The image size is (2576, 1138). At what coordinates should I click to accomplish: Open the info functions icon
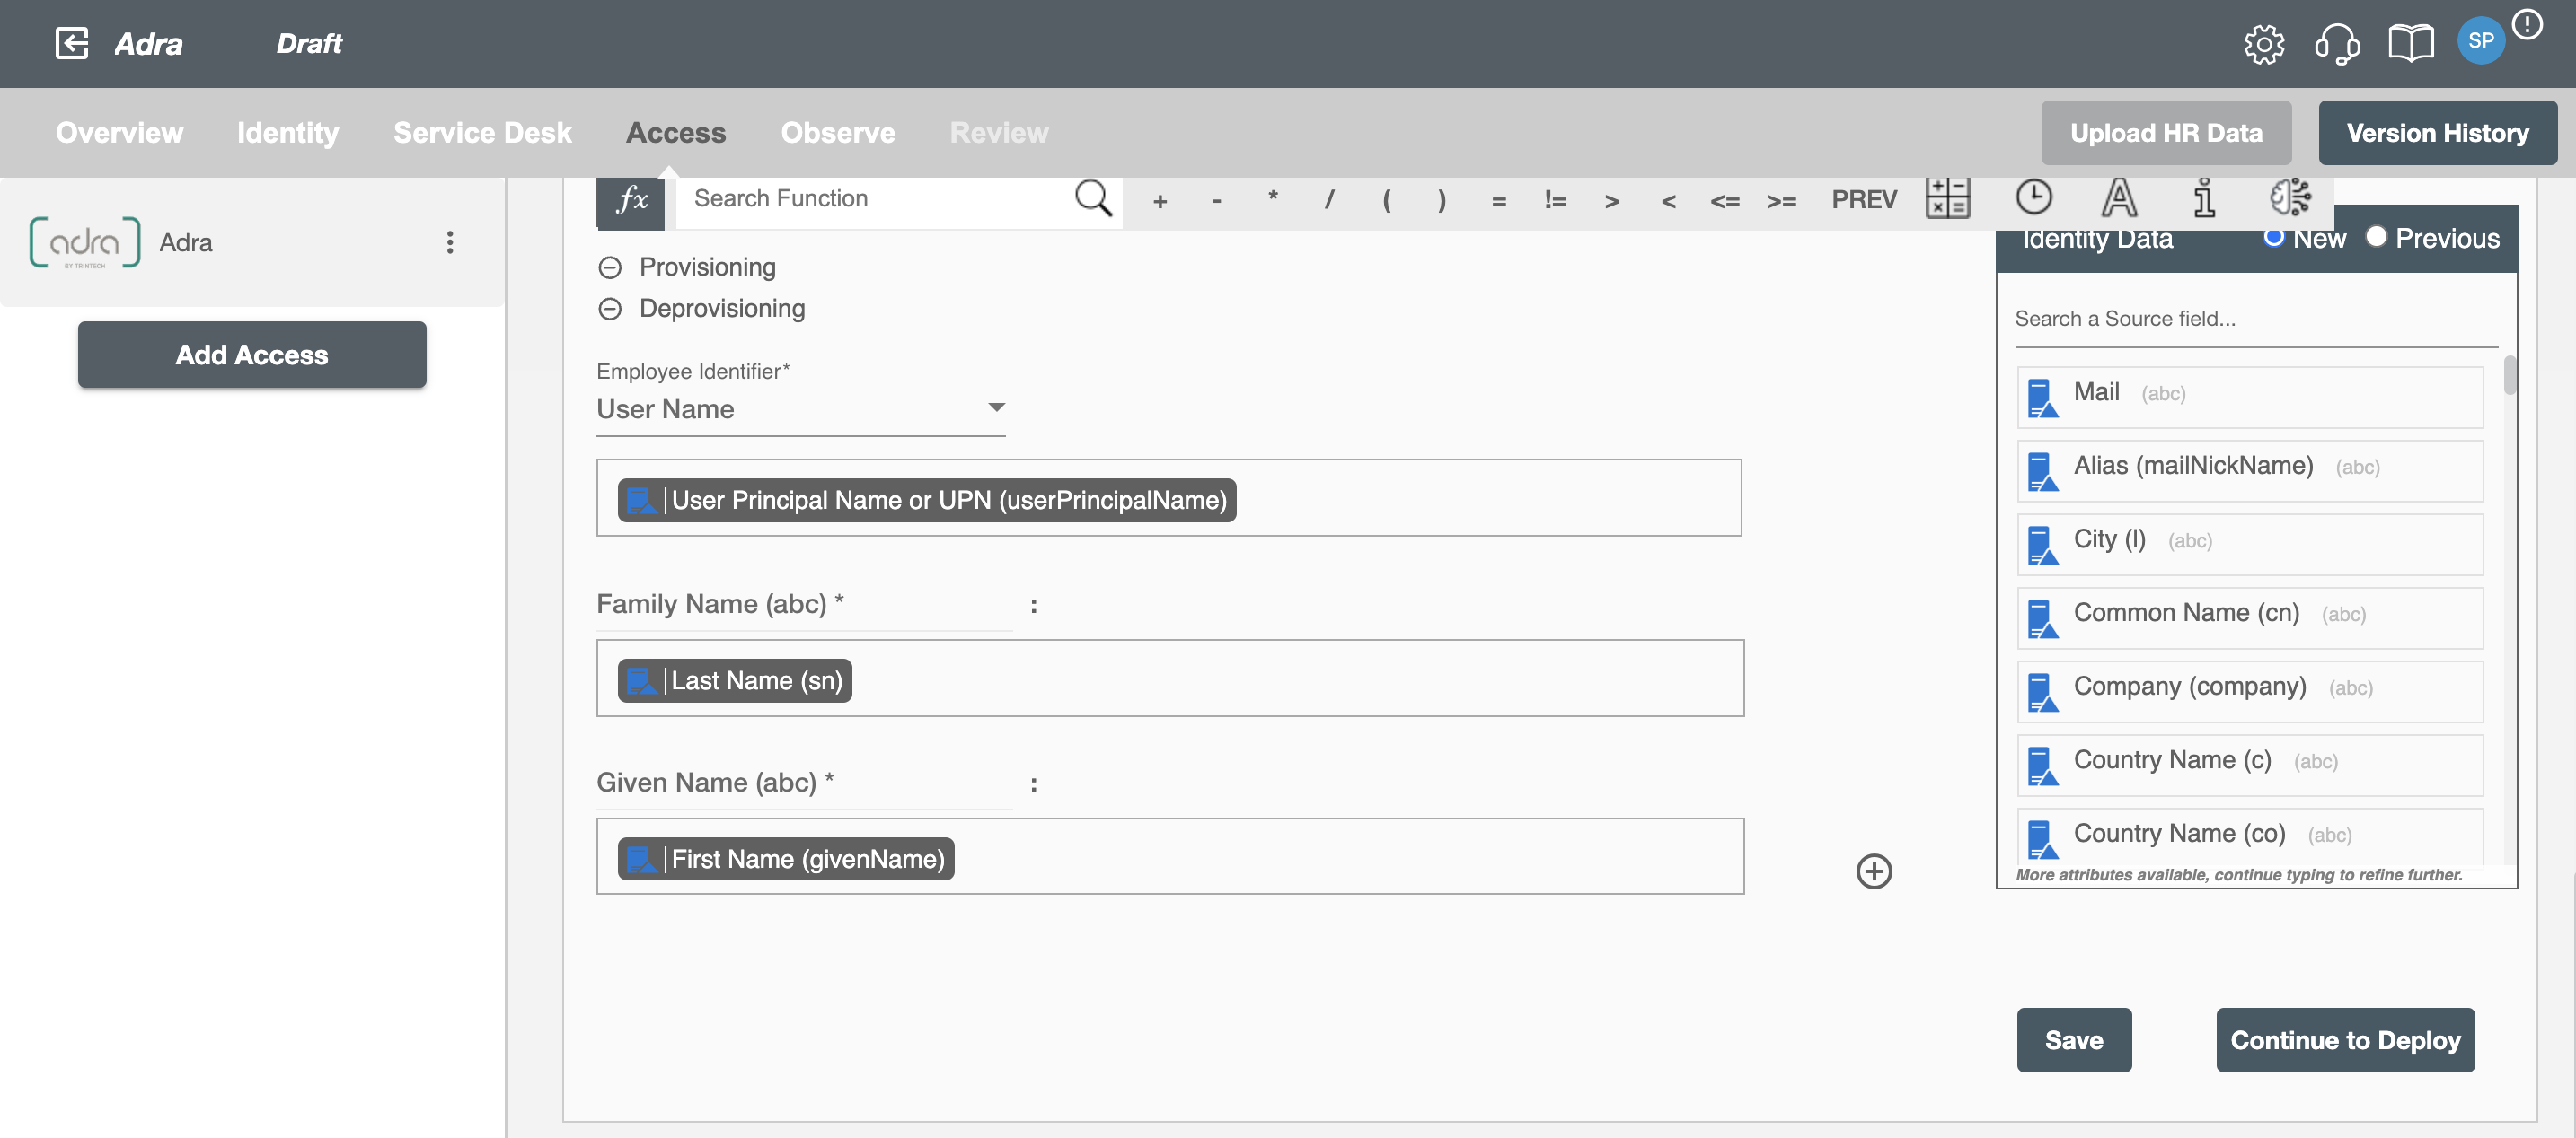click(2204, 197)
